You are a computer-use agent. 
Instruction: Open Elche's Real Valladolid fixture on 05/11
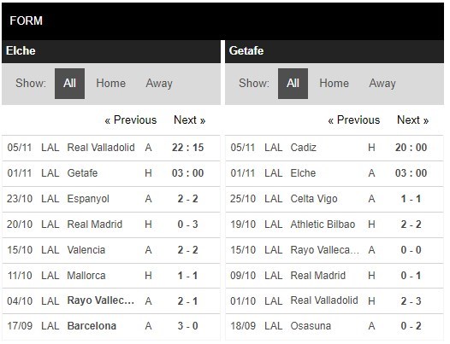[111, 148]
